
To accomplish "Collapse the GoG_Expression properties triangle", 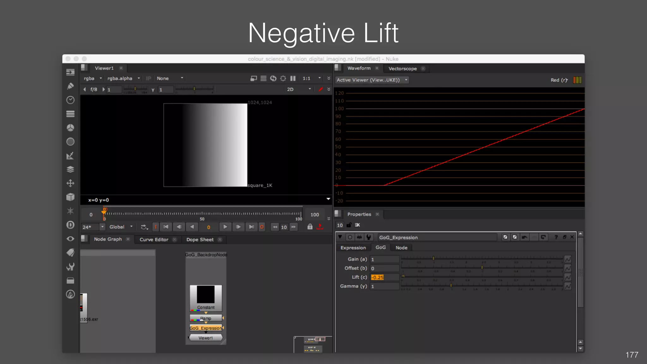I will pos(340,237).
